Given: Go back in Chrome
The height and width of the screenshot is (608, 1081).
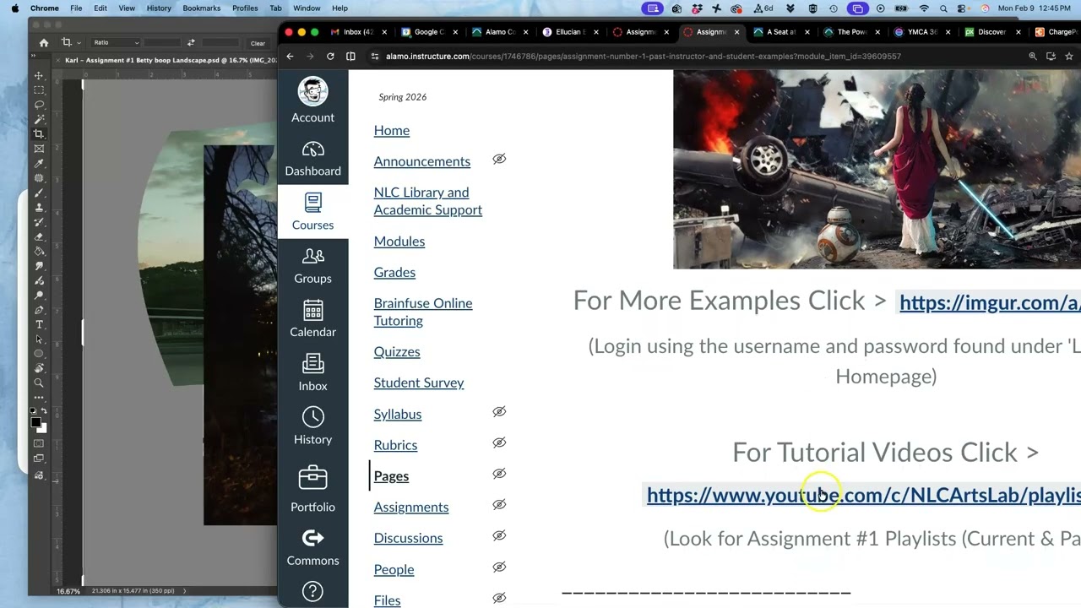Looking at the screenshot, I should pyautogui.click(x=290, y=56).
